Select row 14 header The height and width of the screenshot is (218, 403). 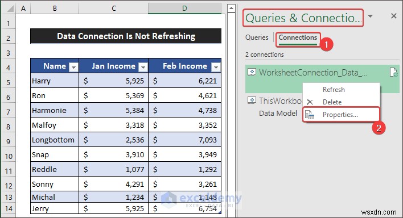click(x=8, y=208)
